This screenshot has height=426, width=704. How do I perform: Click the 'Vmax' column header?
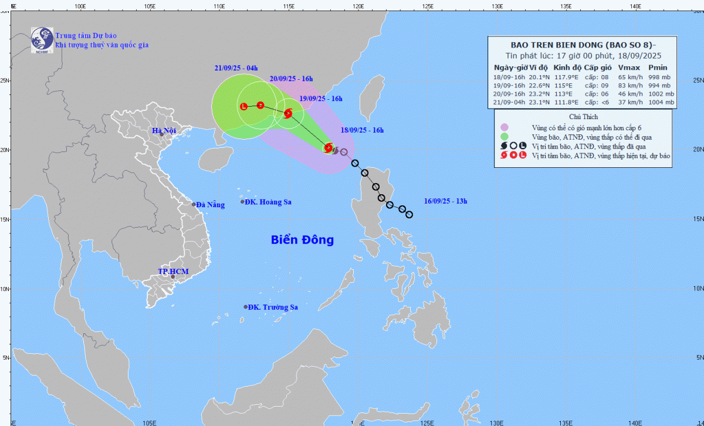click(628, 67)
